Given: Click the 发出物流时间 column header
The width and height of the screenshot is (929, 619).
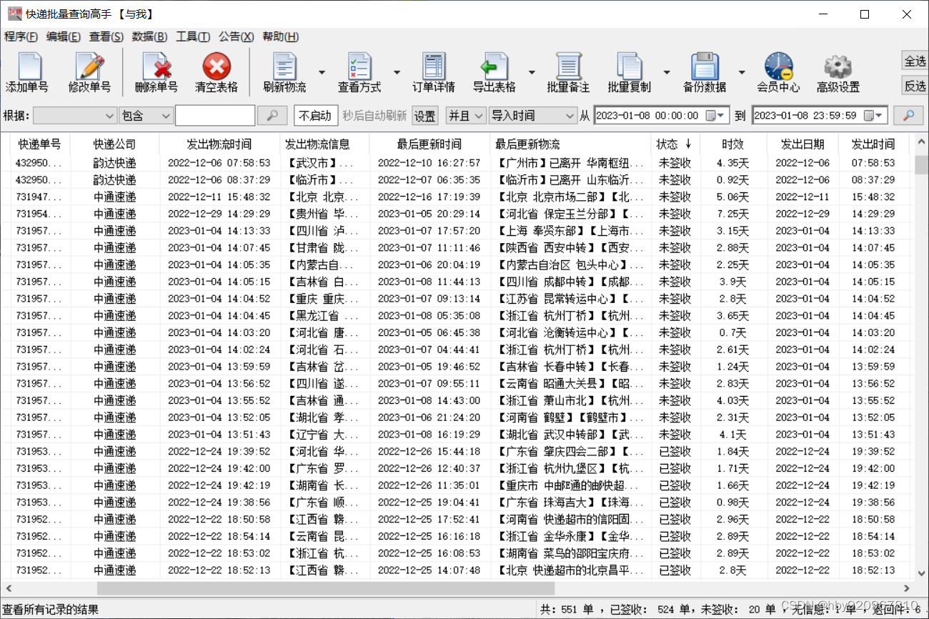Looking at the screenshot, I should (219, 144).
